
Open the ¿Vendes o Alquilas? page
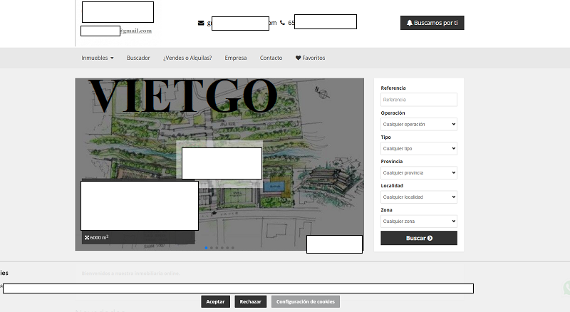coord(187,58)
